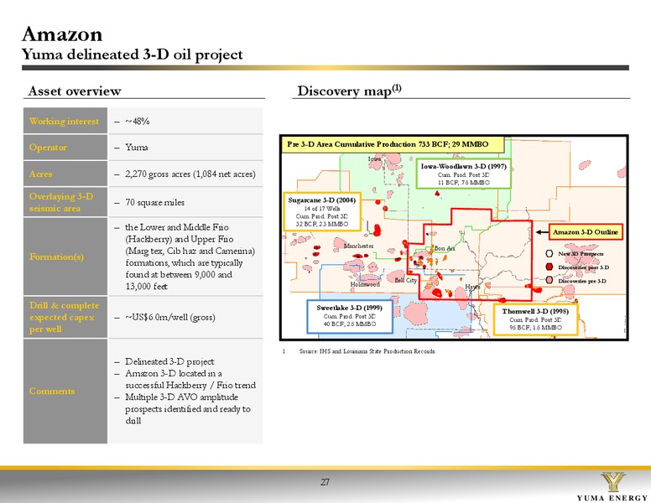This screenshot has width=651, height=503.
Task: Click the IHS and Louisiana source footnote
Action: coord(367,351)
